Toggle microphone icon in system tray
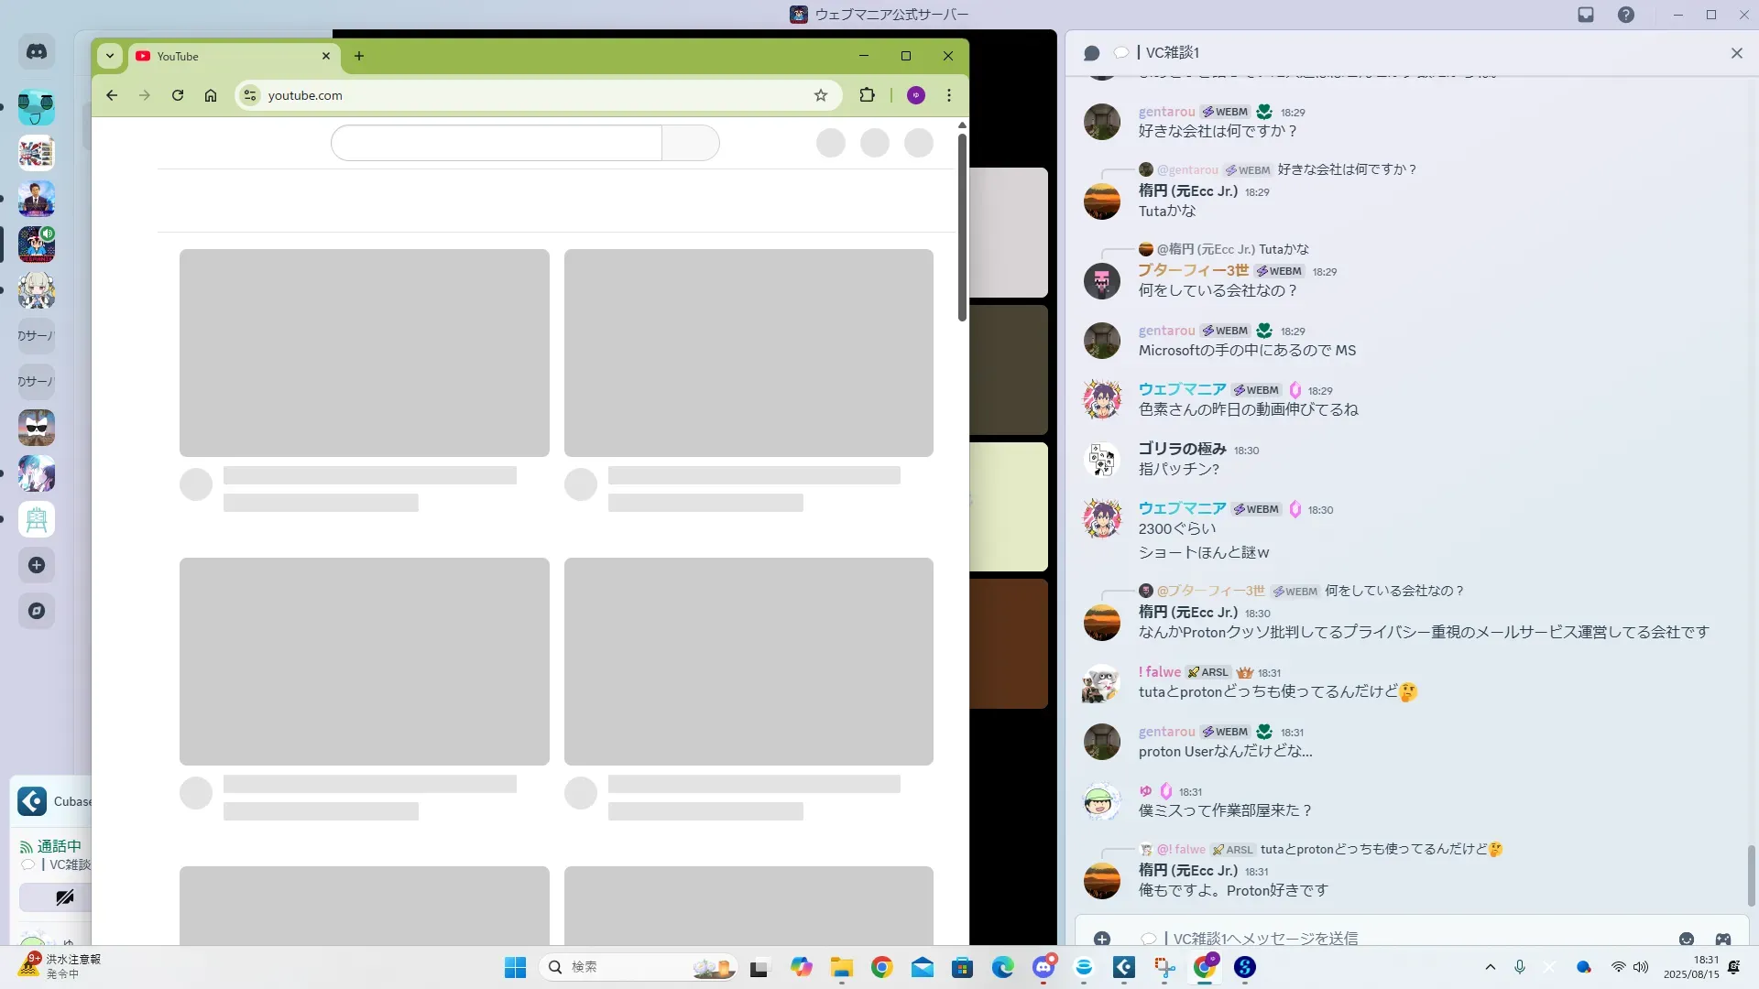1759x989 pixels. pyautogui.click(x=1520, y=967)
